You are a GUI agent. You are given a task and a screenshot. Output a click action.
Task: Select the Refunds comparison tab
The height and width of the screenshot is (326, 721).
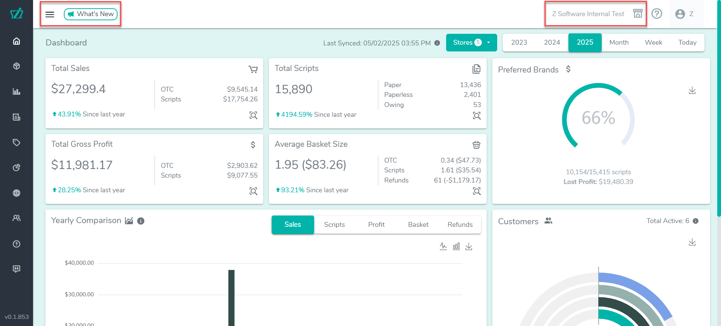[x=460, y=225]
